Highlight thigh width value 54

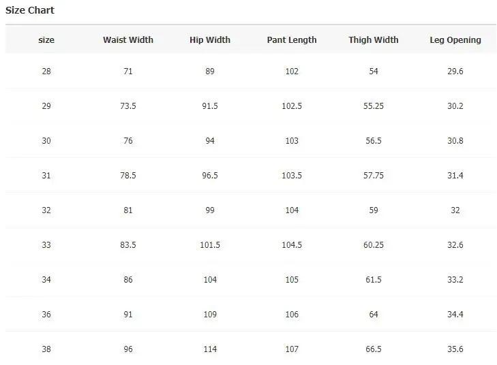click(374, 72)
